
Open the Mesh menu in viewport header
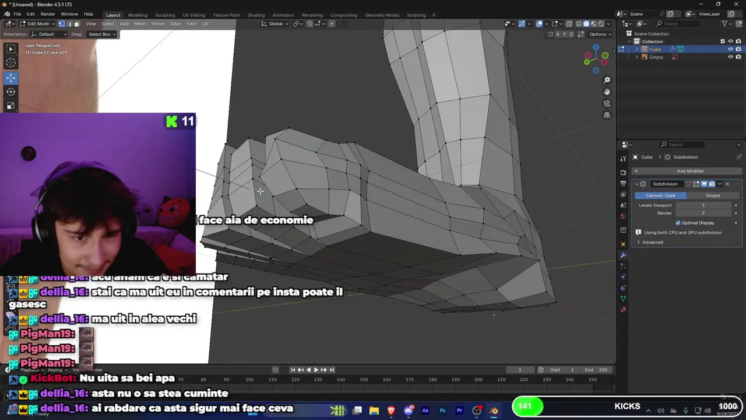pos(140,24)
